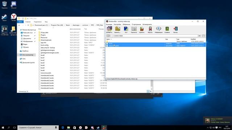Switch to the Главная tab in Explorer

pos(28,22)
